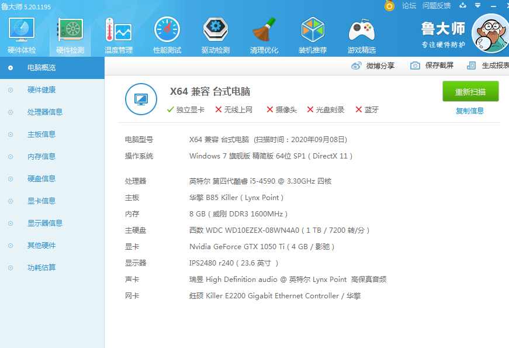Open the 游戏精选 gamepad section
This screenshot has width=509, height=348.
tap(361, 35)
